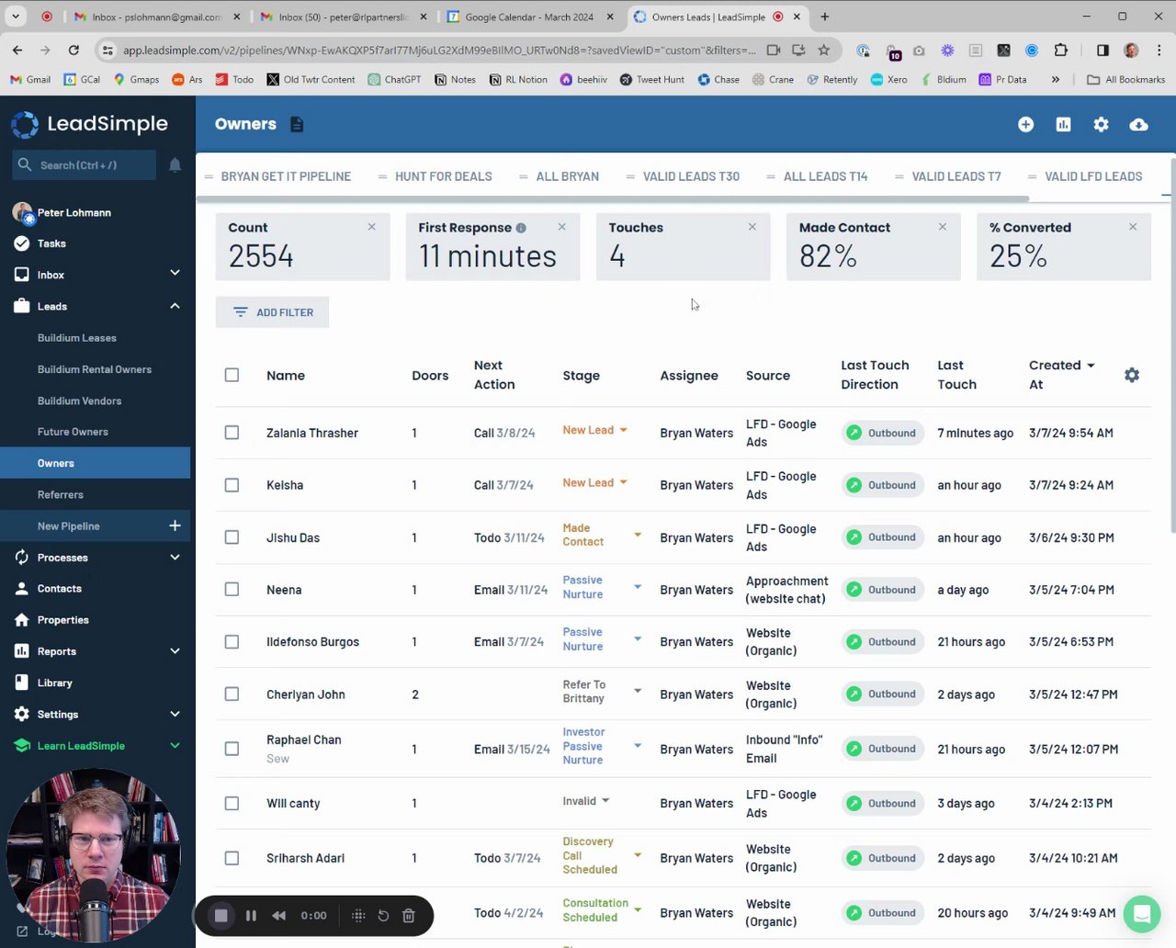The height and width of the screenshot is (948, 1176).
Task: Check the Raphael Chan row checkbox
Action: [232, 749]
